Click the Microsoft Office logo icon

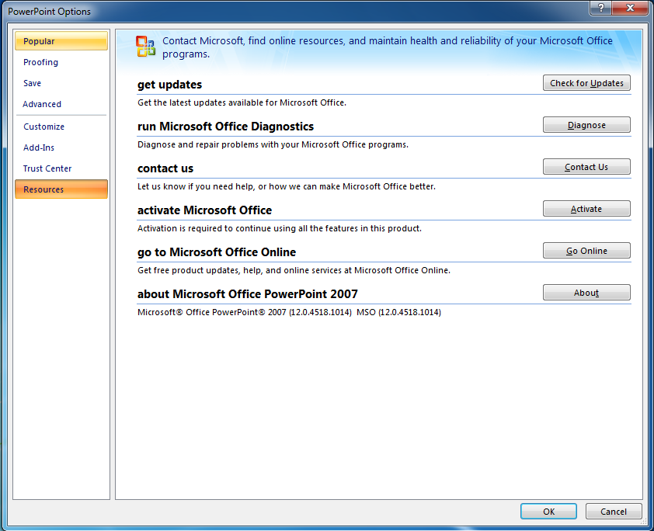[145, 47]
